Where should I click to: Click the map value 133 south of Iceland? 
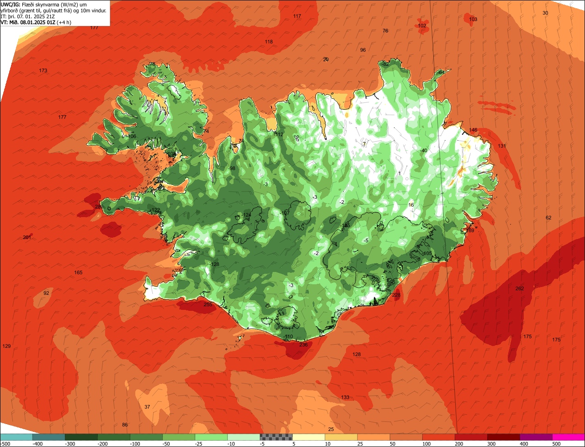[x=345, y=398]
